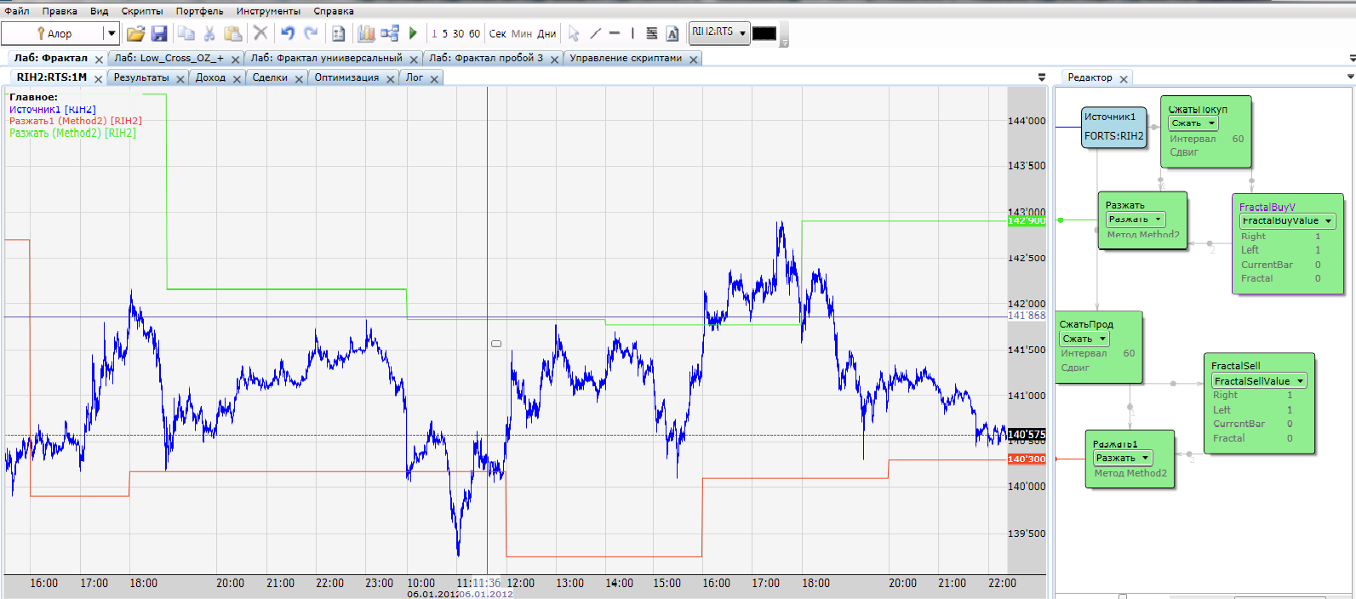The height and width of the screenshot is (599, 1356).
Task: Copy using the toolbar copy icon
Action: click(186, 33)
